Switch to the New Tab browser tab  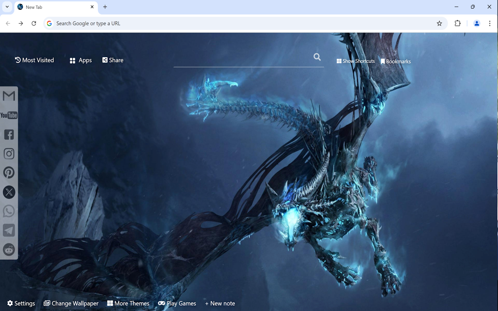[54, 7]
